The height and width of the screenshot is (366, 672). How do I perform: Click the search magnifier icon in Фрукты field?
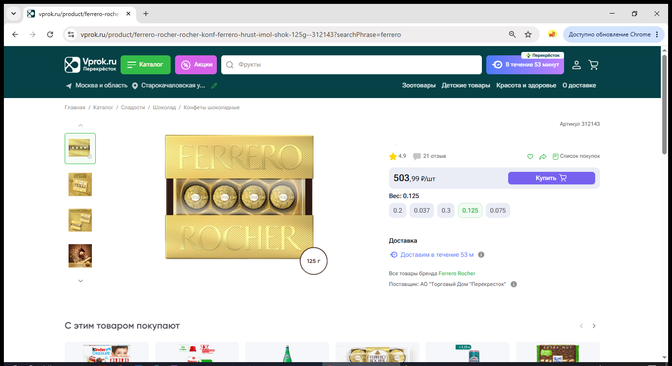click(230, 65)
